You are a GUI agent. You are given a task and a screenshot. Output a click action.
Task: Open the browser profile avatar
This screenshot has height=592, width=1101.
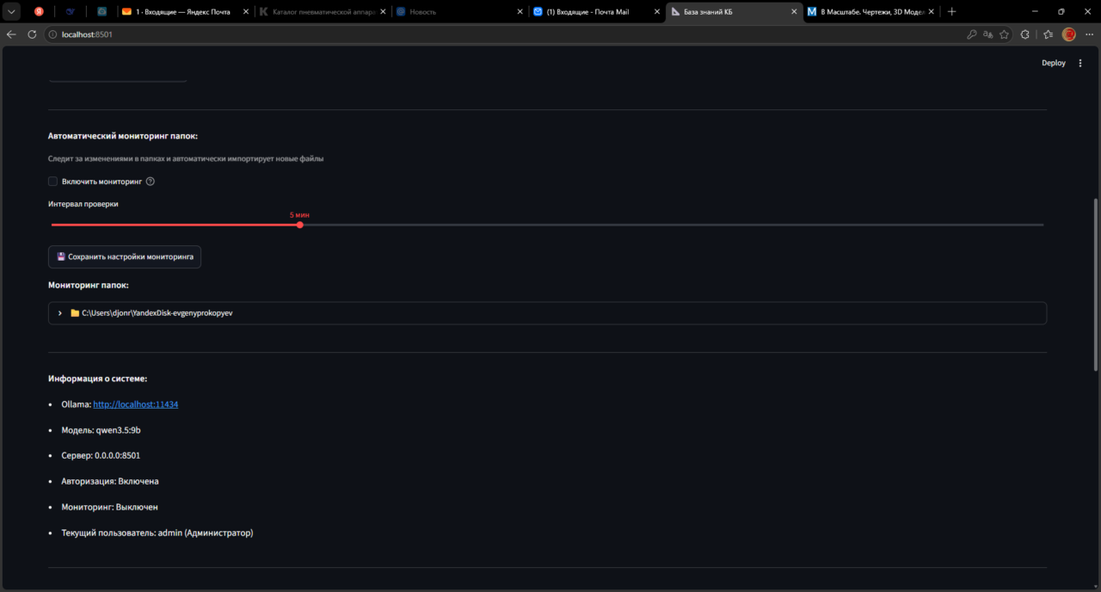[1069, 34]
